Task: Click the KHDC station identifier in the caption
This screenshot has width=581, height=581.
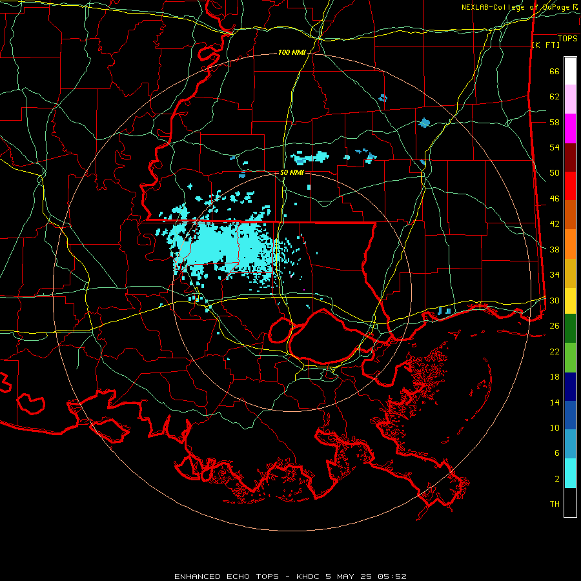Action: [x=308, y=576]
